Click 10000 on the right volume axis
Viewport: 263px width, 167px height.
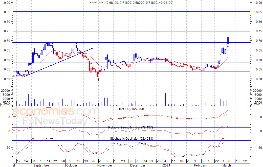click(257, 99)
